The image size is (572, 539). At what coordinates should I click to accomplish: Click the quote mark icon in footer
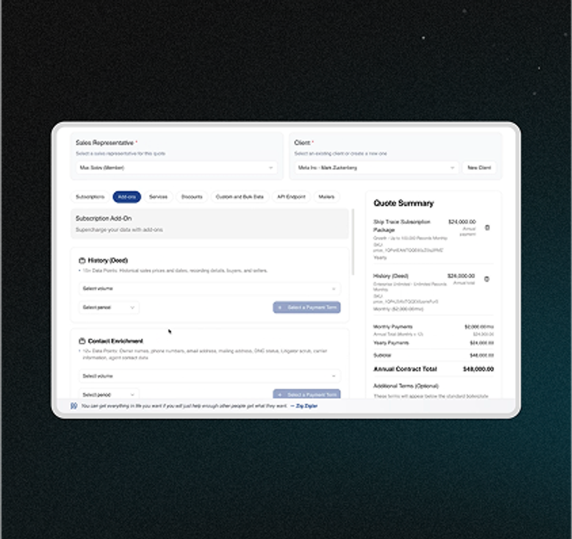[x=74, y=406]
